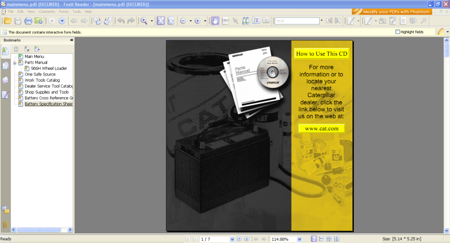The width and height of the screenshot is (450, 243).
Task: Pick the Select Annotation arrow tool
Action: [x=236, y=21]
